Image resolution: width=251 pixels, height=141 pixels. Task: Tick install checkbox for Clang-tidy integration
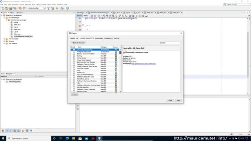click(74, 52)
